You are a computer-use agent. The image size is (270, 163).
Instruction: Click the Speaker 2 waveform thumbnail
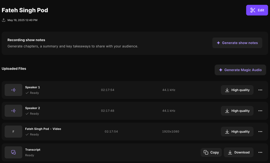click(x=13, y=111)
